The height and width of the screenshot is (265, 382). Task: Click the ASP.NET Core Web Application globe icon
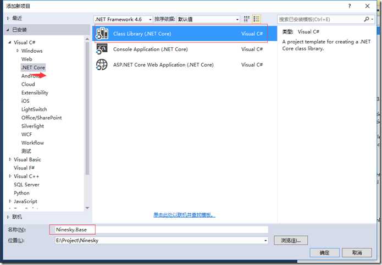click(x=102, y=65)
